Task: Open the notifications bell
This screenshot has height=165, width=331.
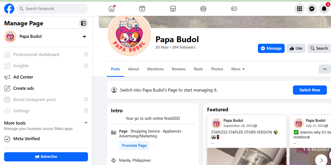Action: 324,9
